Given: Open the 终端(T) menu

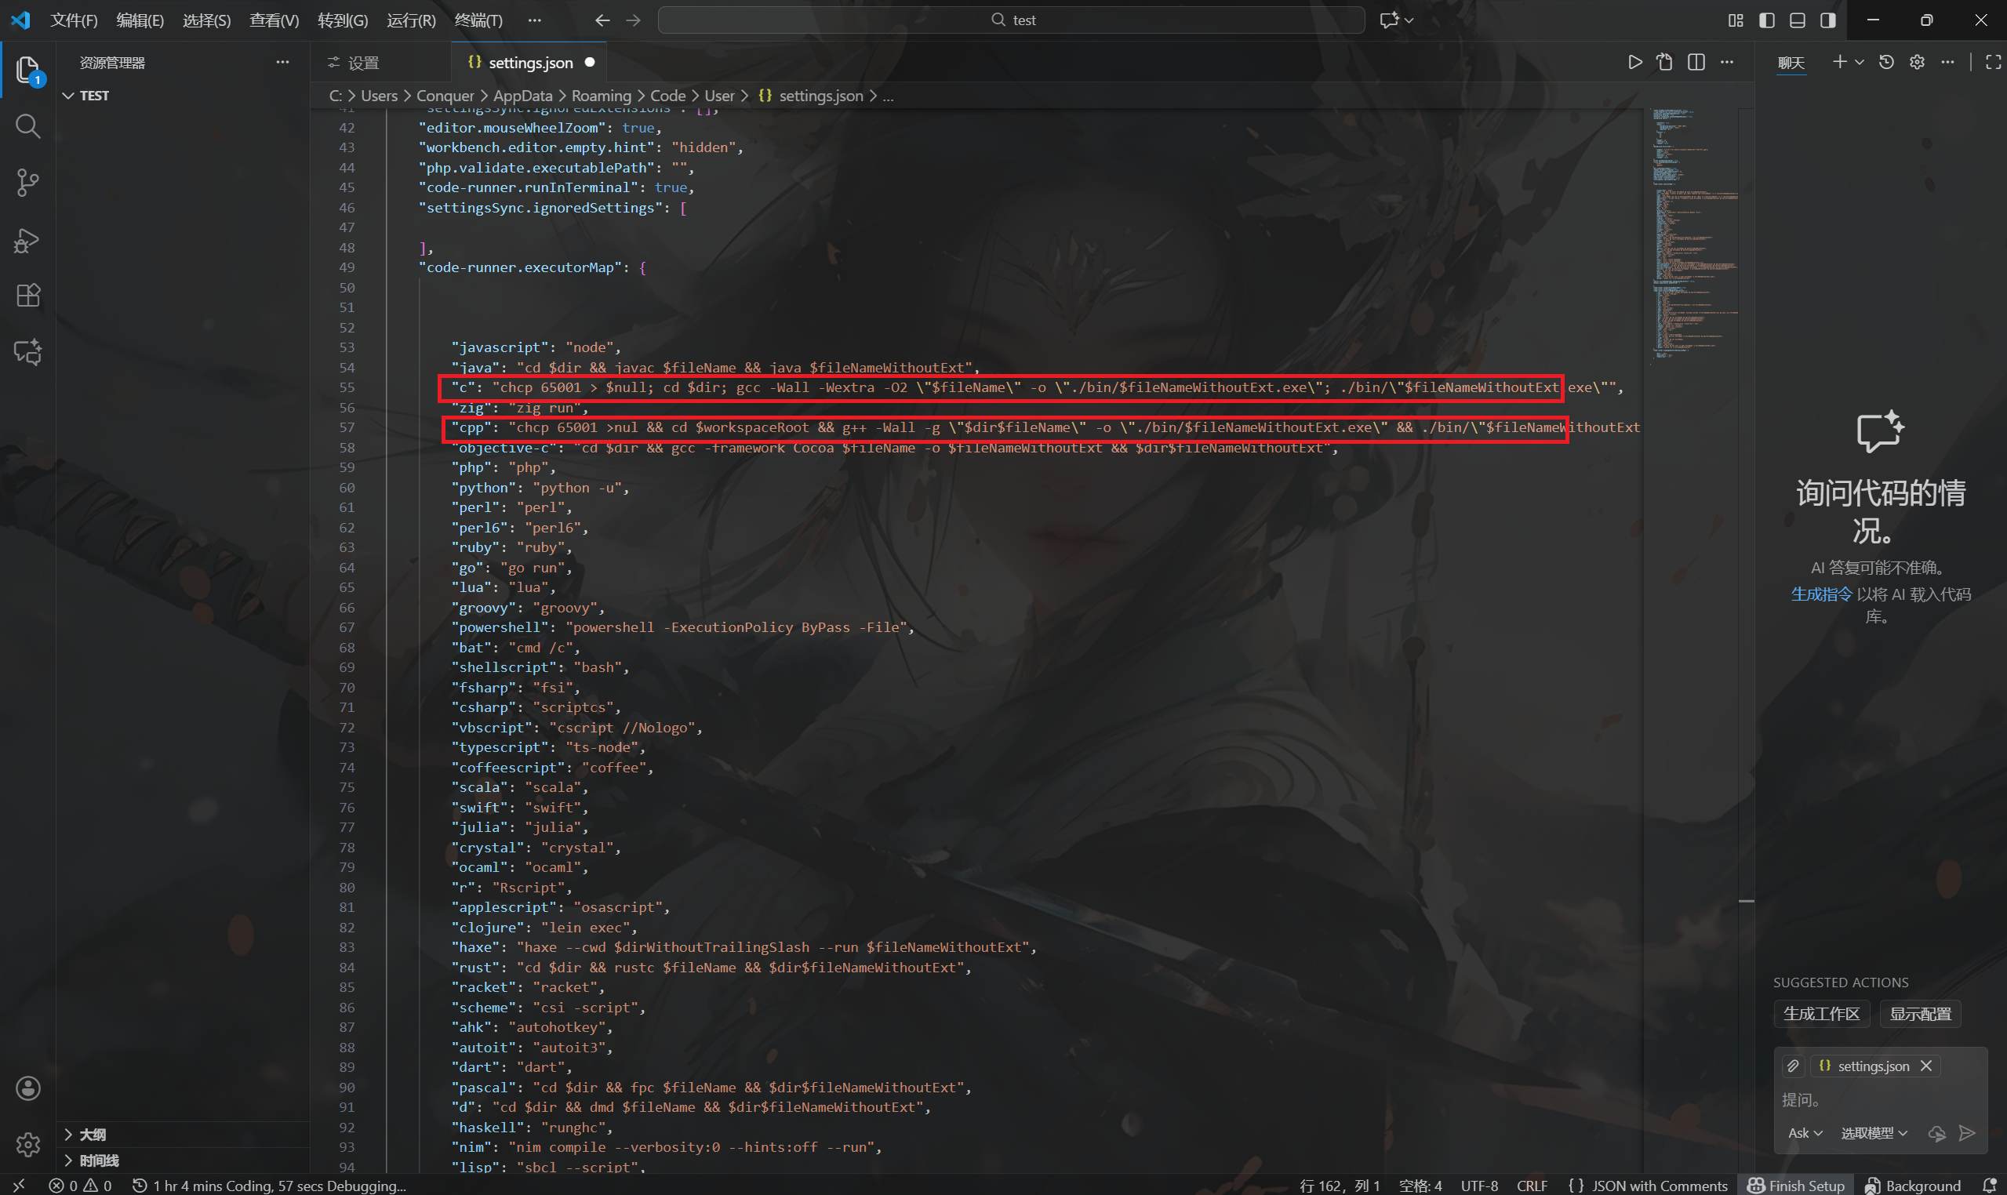Looking at the screenshot, I should tap(478, 20).
